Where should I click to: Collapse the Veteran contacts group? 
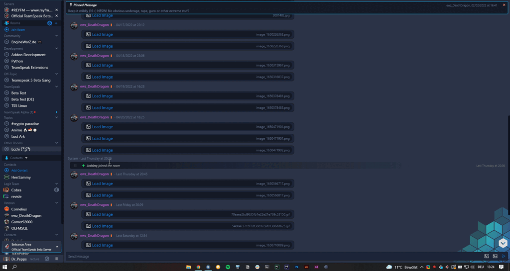click(56, 203)
